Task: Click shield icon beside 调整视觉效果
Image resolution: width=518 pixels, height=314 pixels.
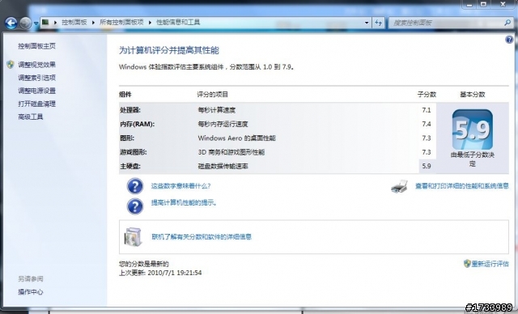Action: (x=11, y=65)
